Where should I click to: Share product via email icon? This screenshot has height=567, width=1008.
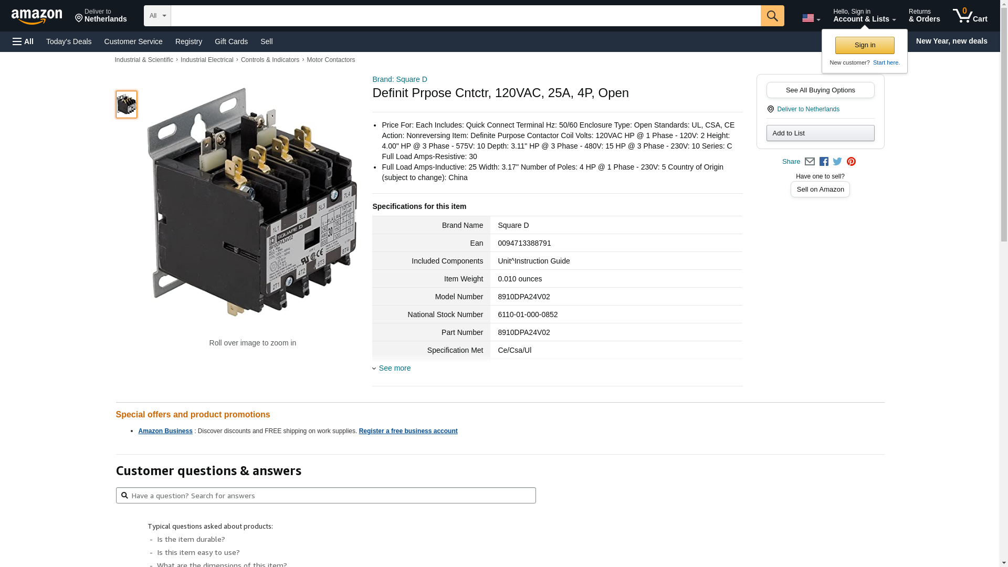coord(810,162)
